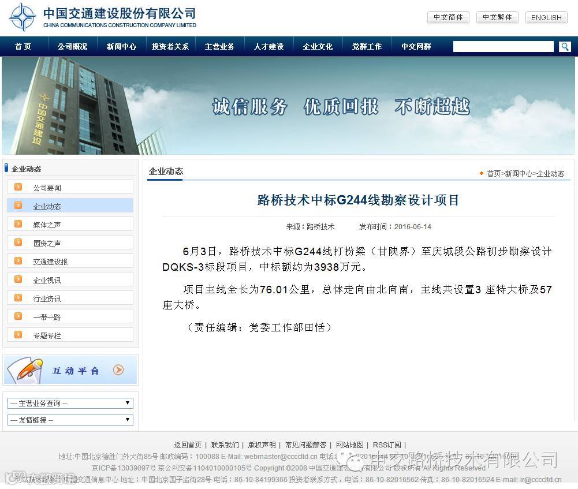The height and width of the screenshot is (489, 578).
Task: Click the RSS订阅 footer link
Action: tap(387, 445)
